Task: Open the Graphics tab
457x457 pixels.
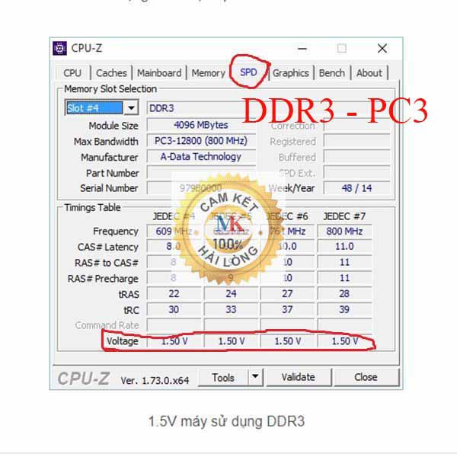Action: 290,73
